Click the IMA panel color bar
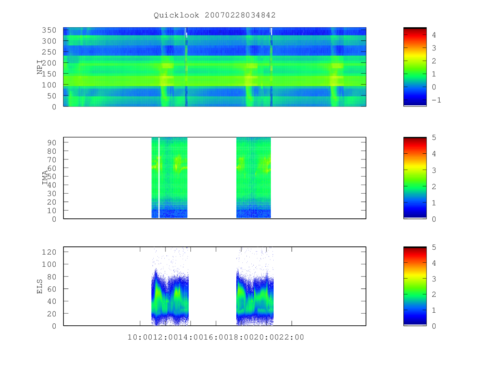This screenshot has height=366, width=488. tap(415, 178)
